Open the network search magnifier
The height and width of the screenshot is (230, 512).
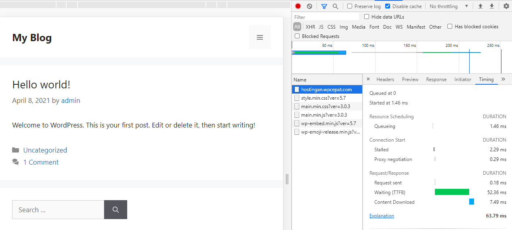click(335, 6)
